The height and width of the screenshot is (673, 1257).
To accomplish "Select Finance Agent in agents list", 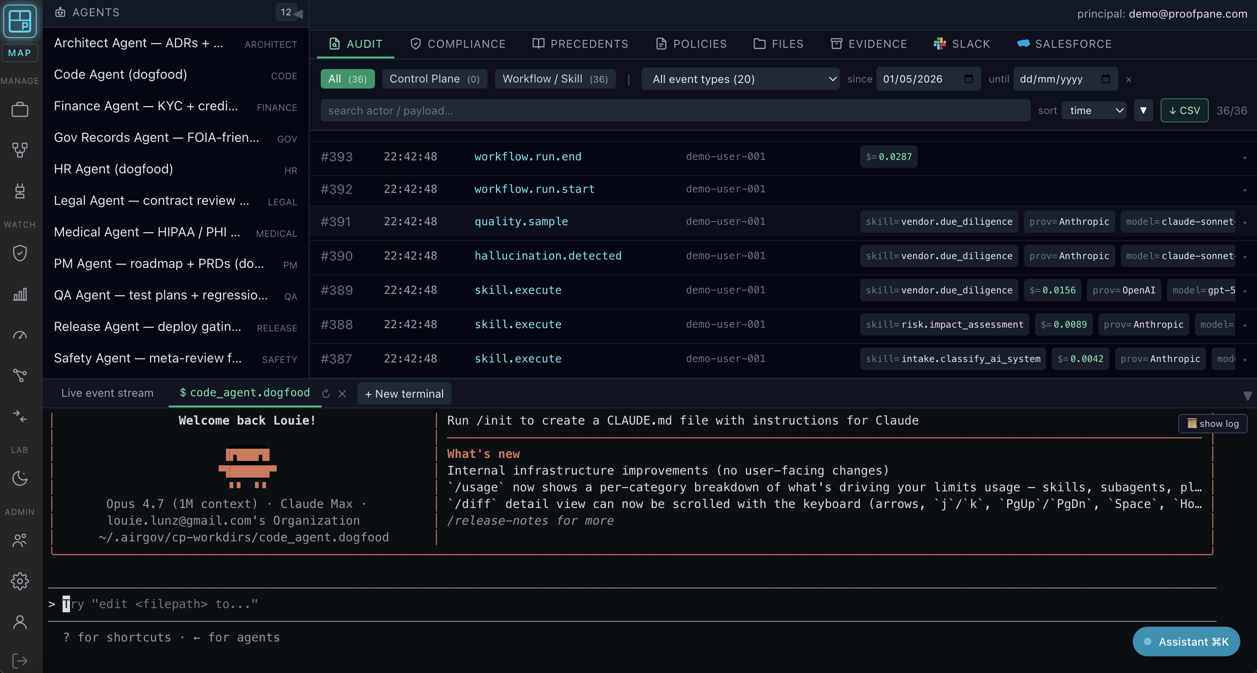I will point(176,107).
